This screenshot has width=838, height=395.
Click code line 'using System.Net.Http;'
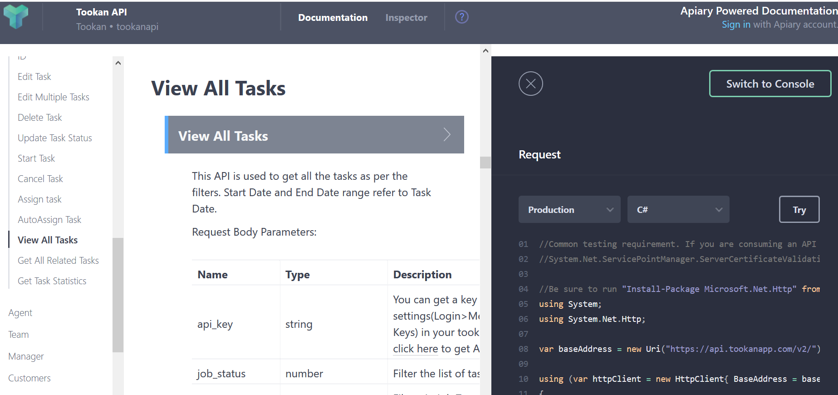[592, 319]
